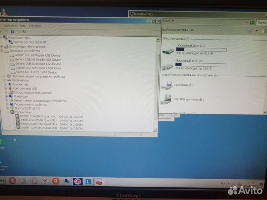Open the view options dropdown arrow in Компьютер window
267x200 pixels.
[257, 31]
